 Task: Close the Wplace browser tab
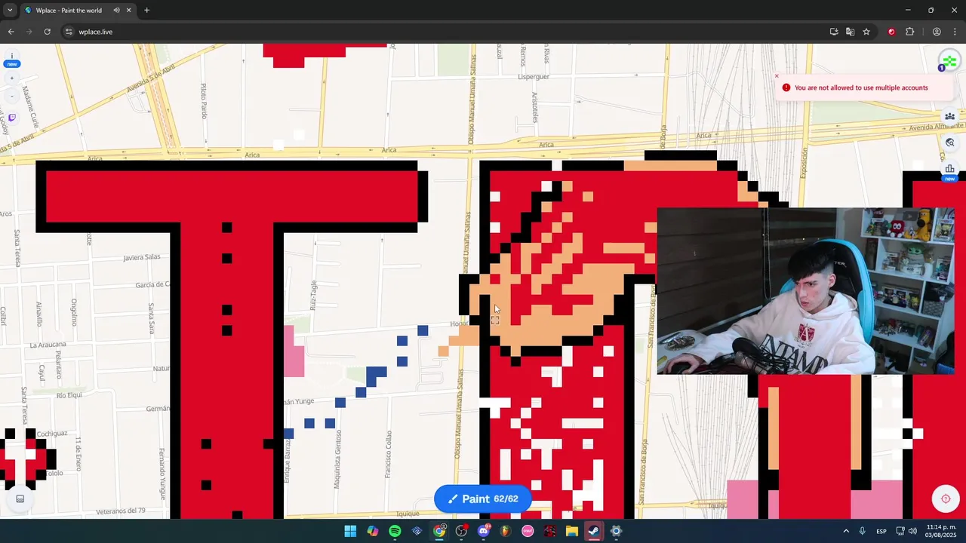tap(128, 10)
